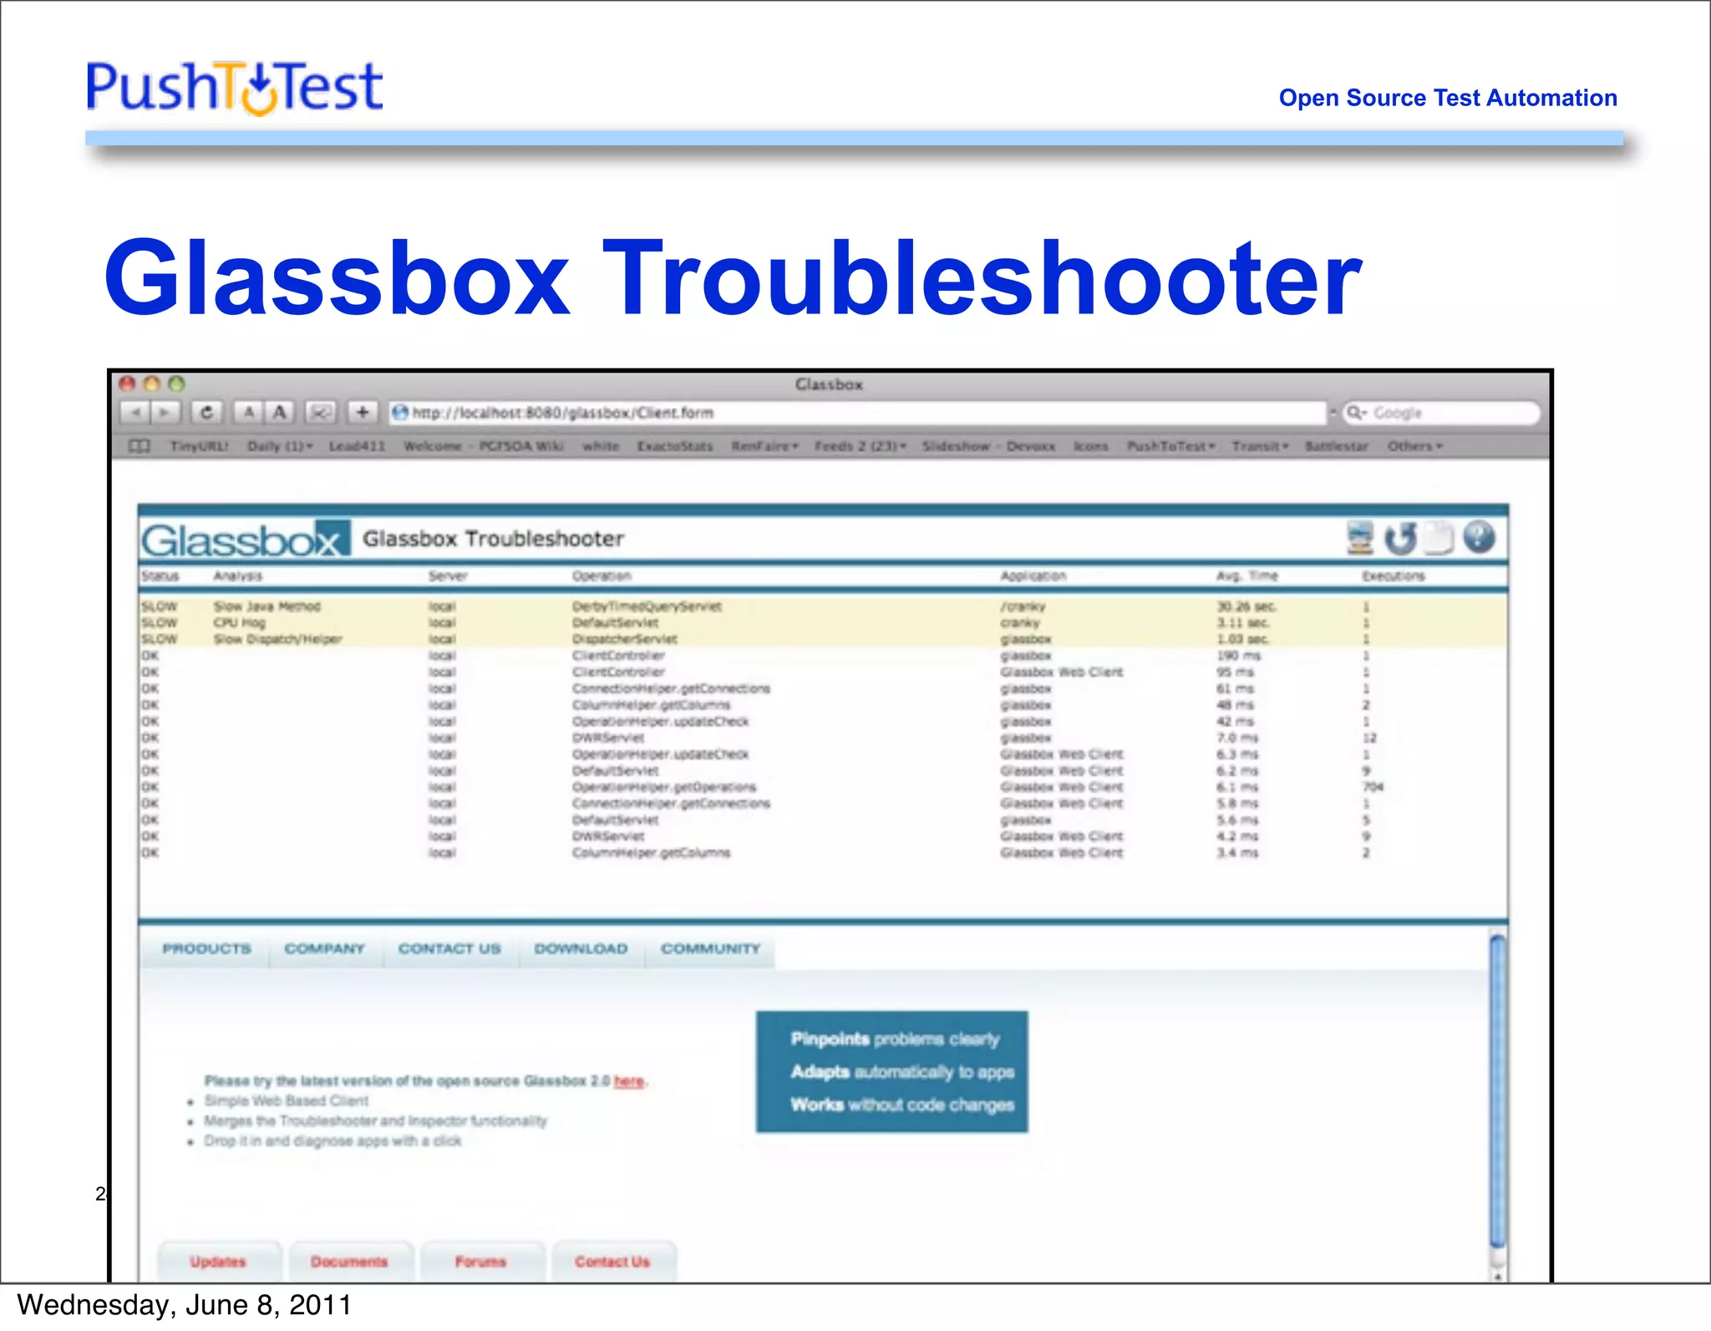
Task: Open the TinyURL! bookmark
Action: coord(199,446)
